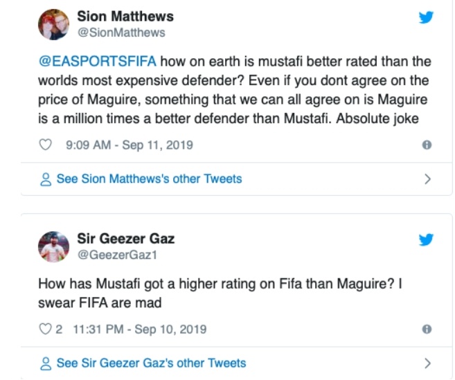The height and width of the screenshot is (380, 455).
Task: Like Sir Geezer Gaz's tweet with the heart
Action: click(x=45, y=329)
